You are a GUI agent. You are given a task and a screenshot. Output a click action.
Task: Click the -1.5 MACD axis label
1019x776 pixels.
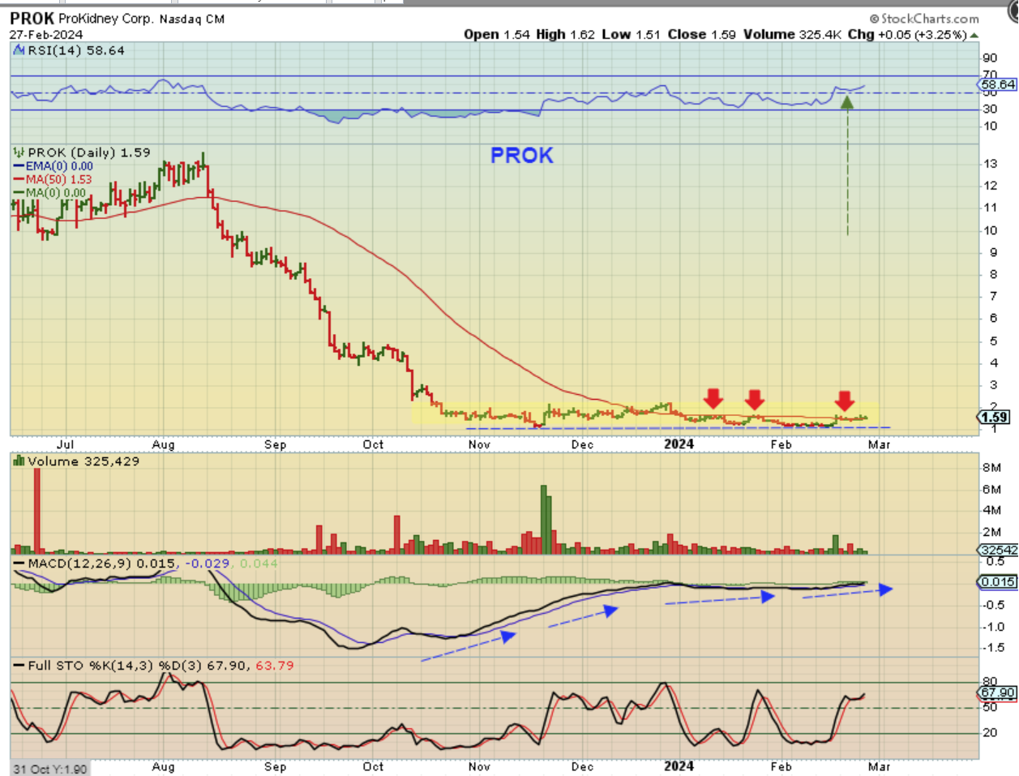click(993, 648)
